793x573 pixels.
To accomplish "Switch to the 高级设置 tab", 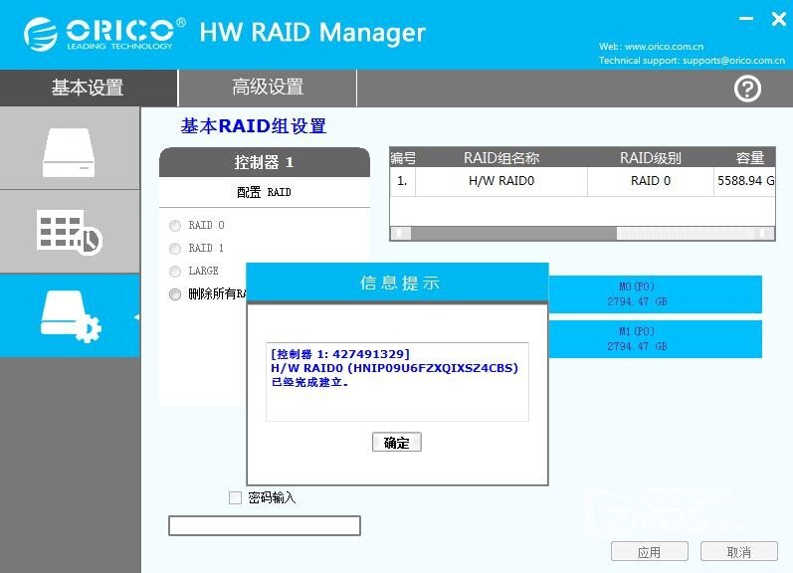I will coord(268,88).
